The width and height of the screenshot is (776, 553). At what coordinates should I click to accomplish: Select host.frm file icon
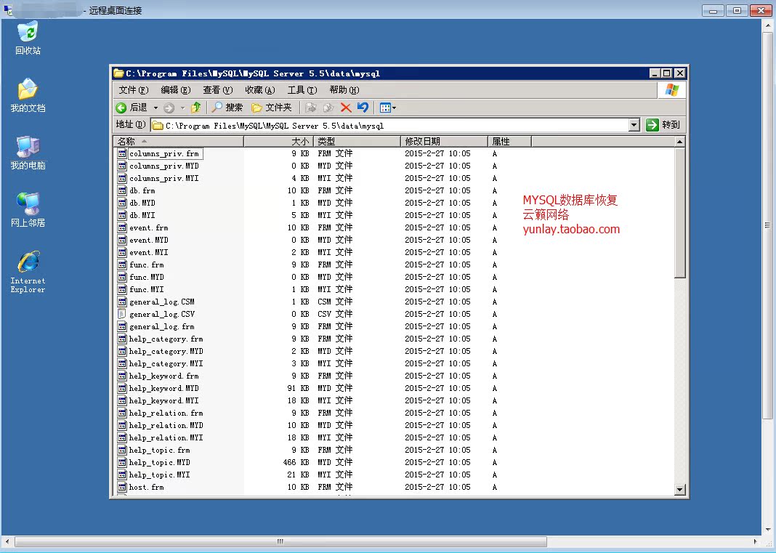click(x=122, y=487)
